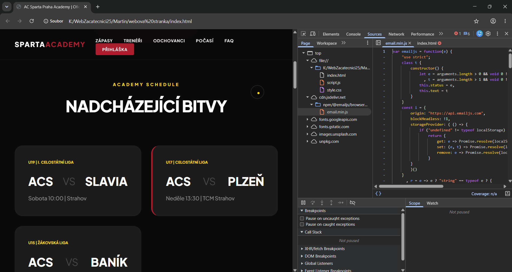Open the FAQ nav link
This screenshot has width=512, height=272.
[x=229, y=41]
